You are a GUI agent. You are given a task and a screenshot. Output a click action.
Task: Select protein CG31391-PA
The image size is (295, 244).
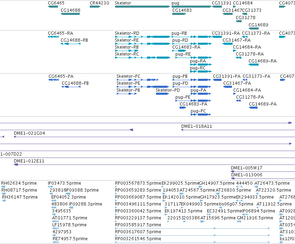click(x=217, y=80)
